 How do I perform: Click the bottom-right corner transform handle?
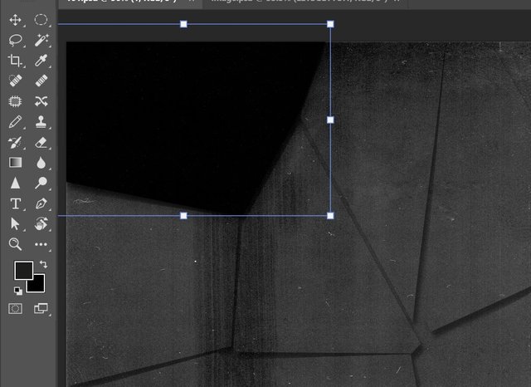330,216
